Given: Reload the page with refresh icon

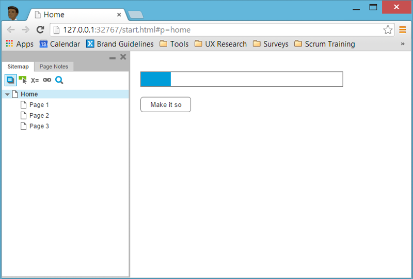Looking at the screenshot, I should point(40,30).
